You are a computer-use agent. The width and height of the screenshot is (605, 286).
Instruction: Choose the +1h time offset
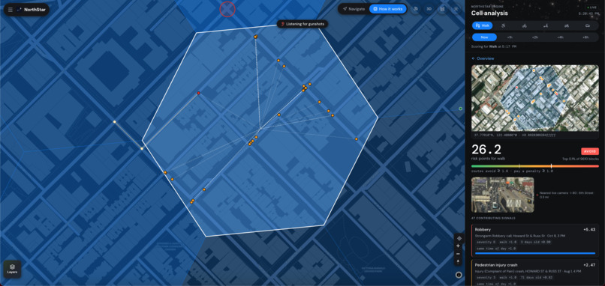pos(510,37)
